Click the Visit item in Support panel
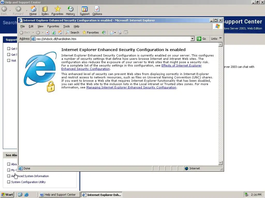Image resolution: width=265 pixels, height=198 pixels. tap(13, 61)
